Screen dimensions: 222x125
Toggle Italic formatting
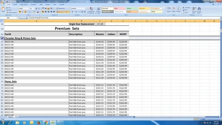pos(22,12)
